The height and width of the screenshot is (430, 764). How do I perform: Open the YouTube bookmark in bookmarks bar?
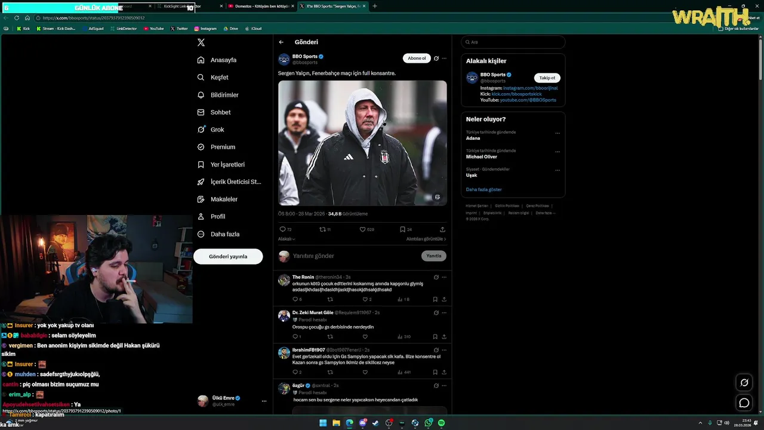pyautogui.click(x=154, y=29)
